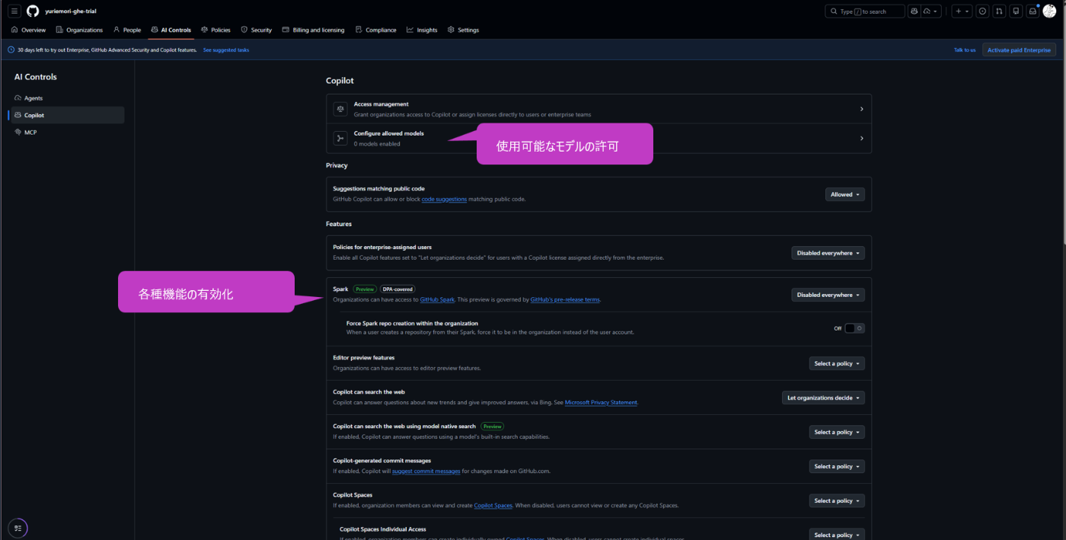Screen dimensions: 1066x540
Task: Click the '0 models enabled' text
Action: (x=377, y=143)
